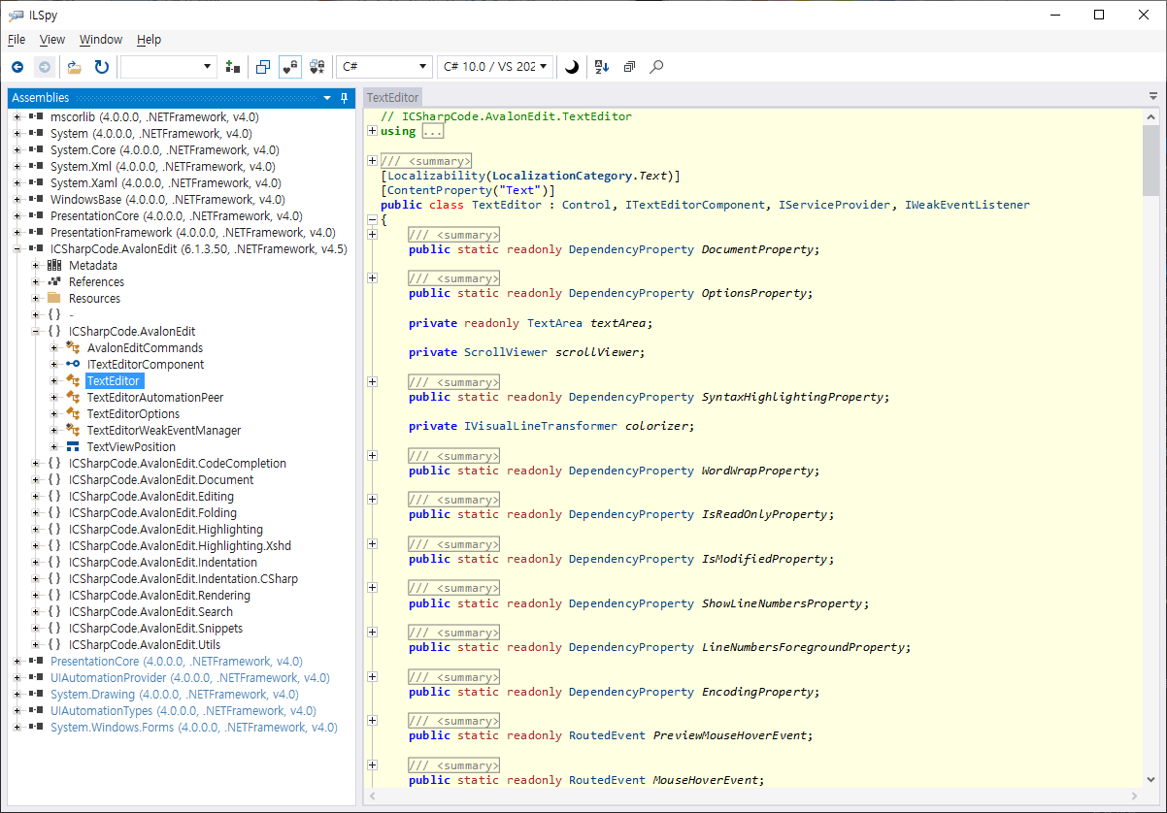The height and width of the screenshot is (813, 1167).
Task: Expand the TextEditorAutomationPeer class node
Action: click(54, 398)
